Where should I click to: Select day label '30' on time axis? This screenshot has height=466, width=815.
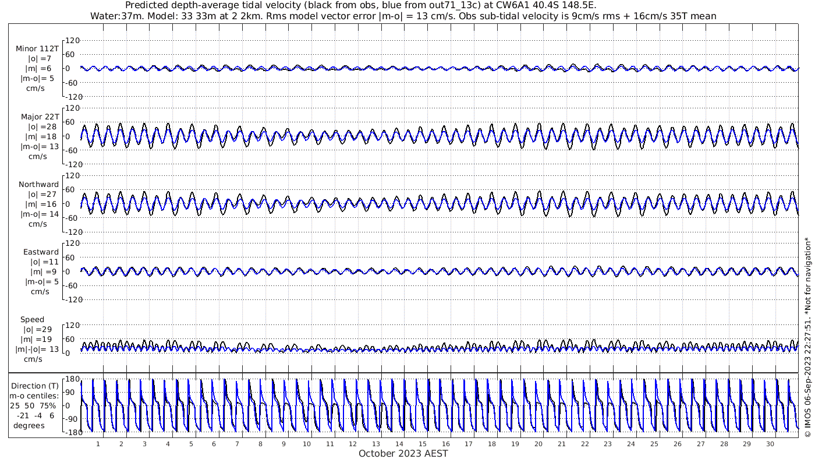point(770,444)
